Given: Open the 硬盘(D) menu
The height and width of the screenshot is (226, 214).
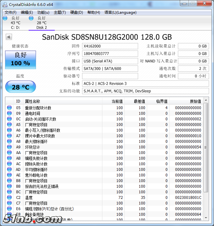Looking at the screenshot, I should coord(77,12).
